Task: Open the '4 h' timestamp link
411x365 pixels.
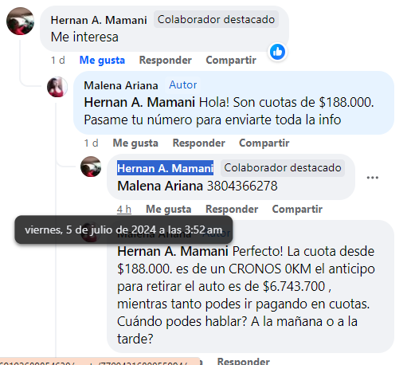Action: pos(124,209)
